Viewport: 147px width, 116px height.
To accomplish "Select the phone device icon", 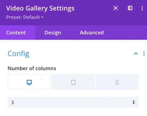I will [117, 82].
